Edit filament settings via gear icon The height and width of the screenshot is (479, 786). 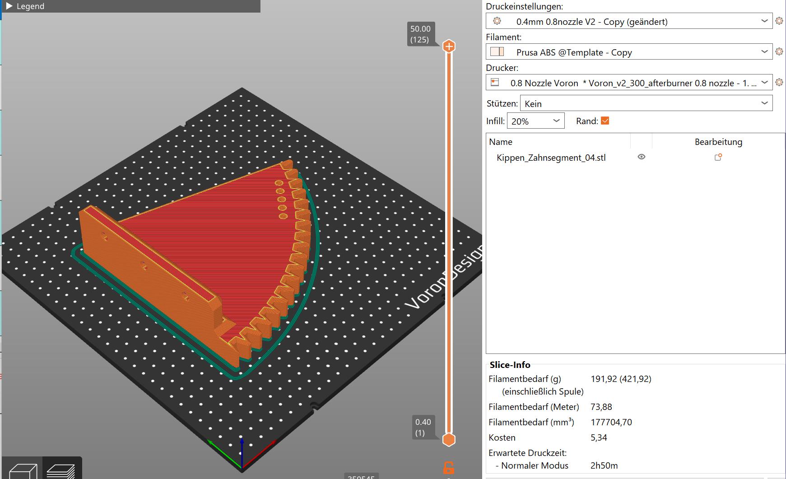tap(779, 51)
